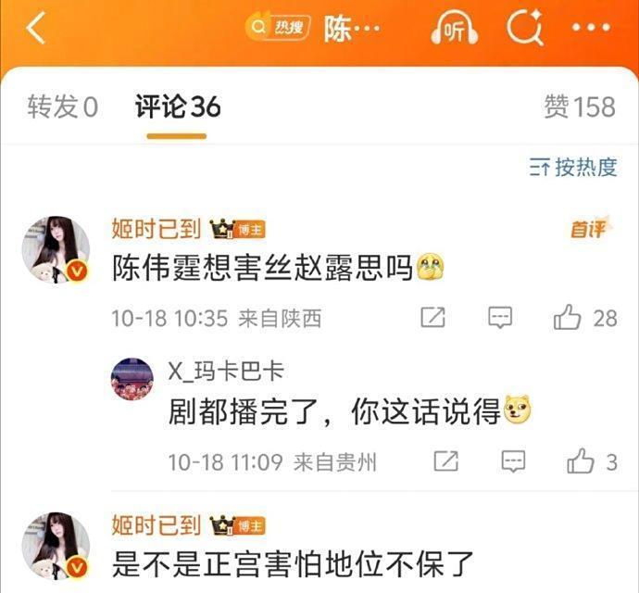Open the three-dot more menu
Screen dimensions: 639x593
pyautogui.click(x=592, y=28)
